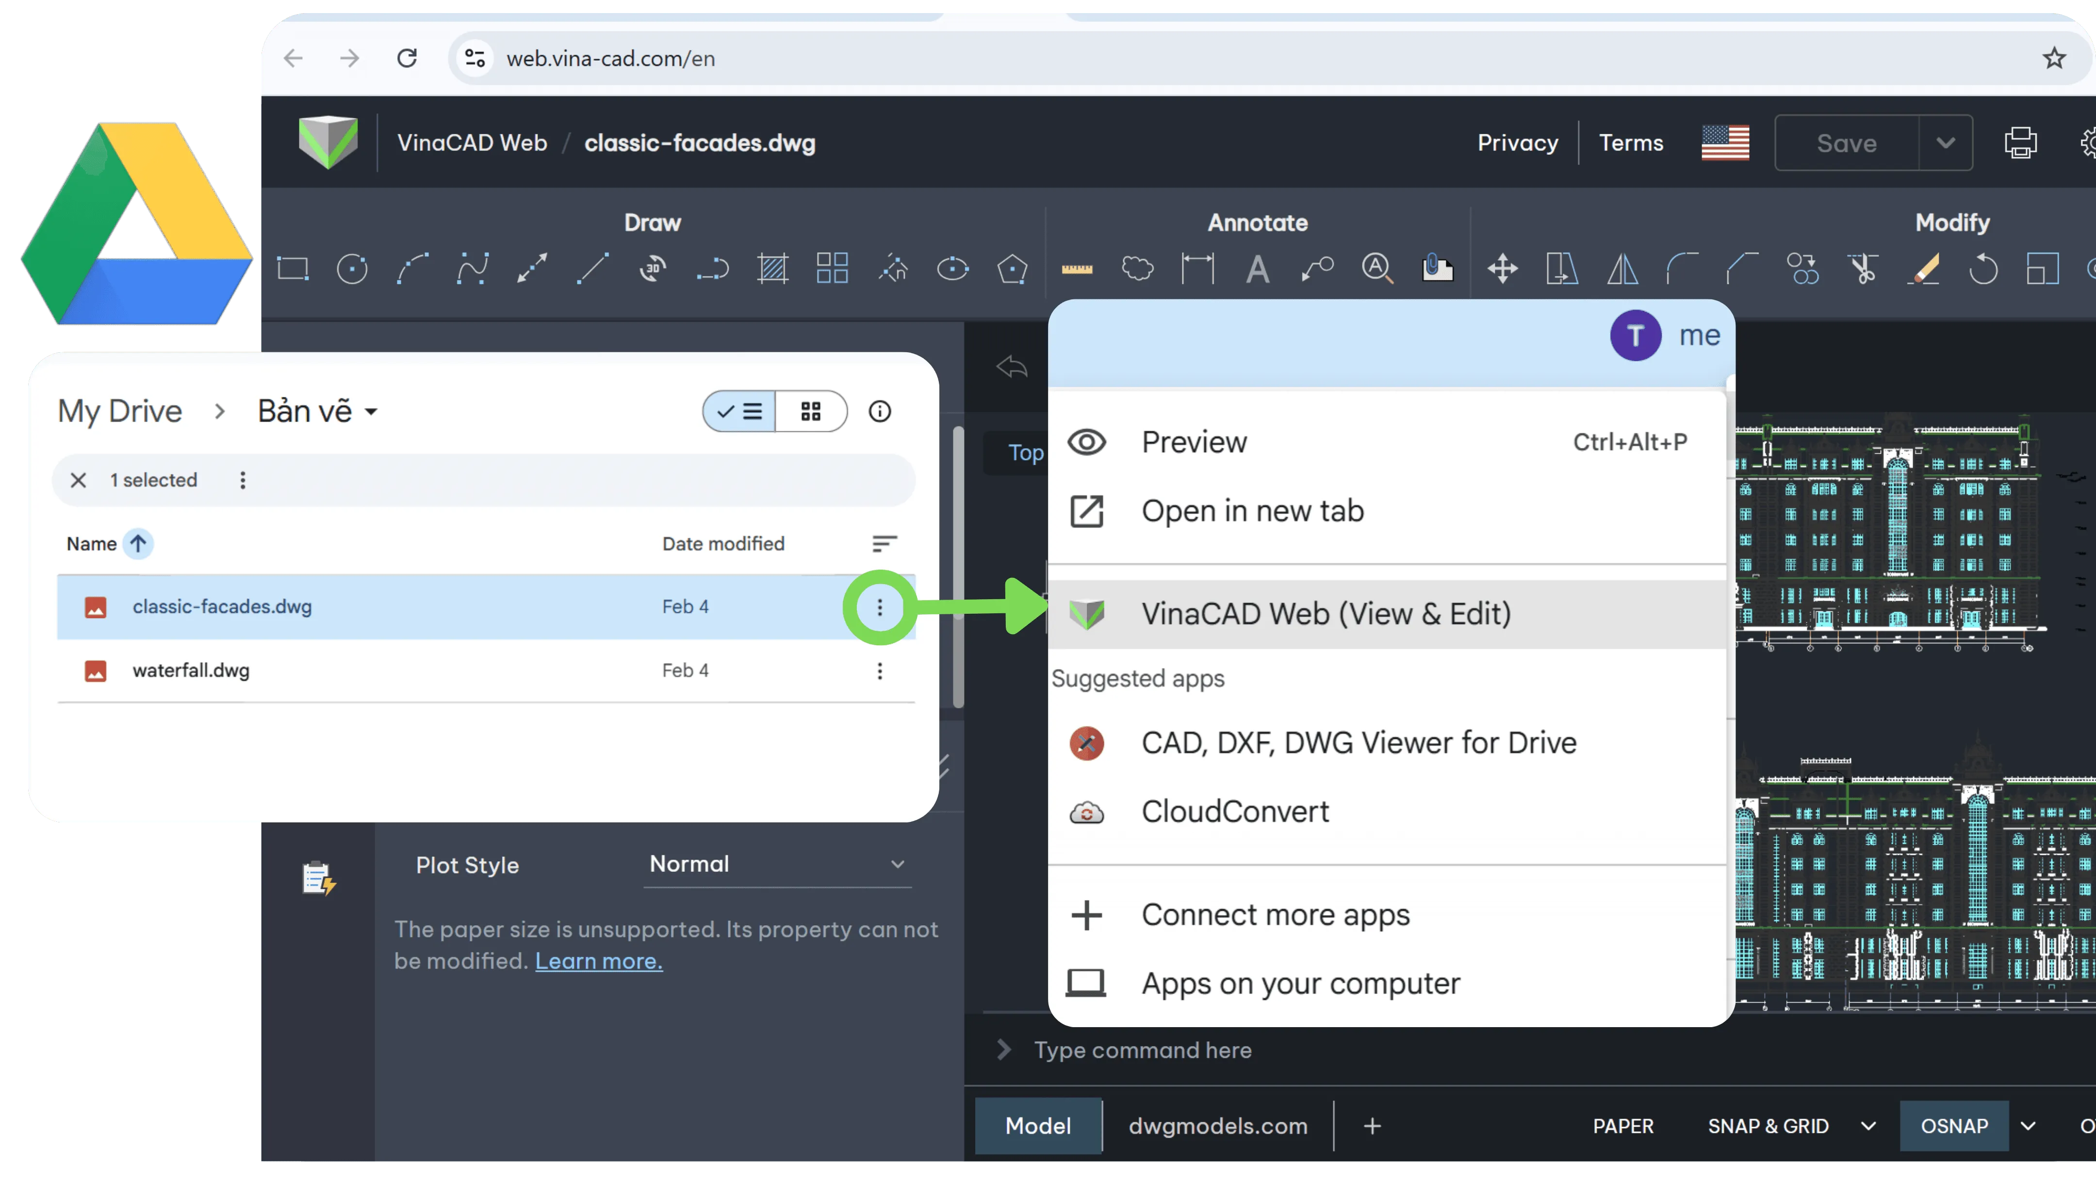Select the Move modify tool
The width and height of the screenshot is (2096, 1179).
pos(1502,268)
